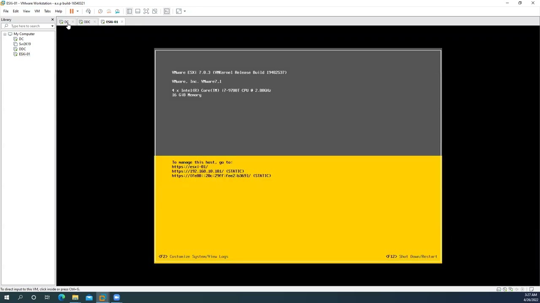The height and width of the screenshot is (303, 540).
Task: Open Cortana from the taskbar
Action: click(x=34, y=298)
